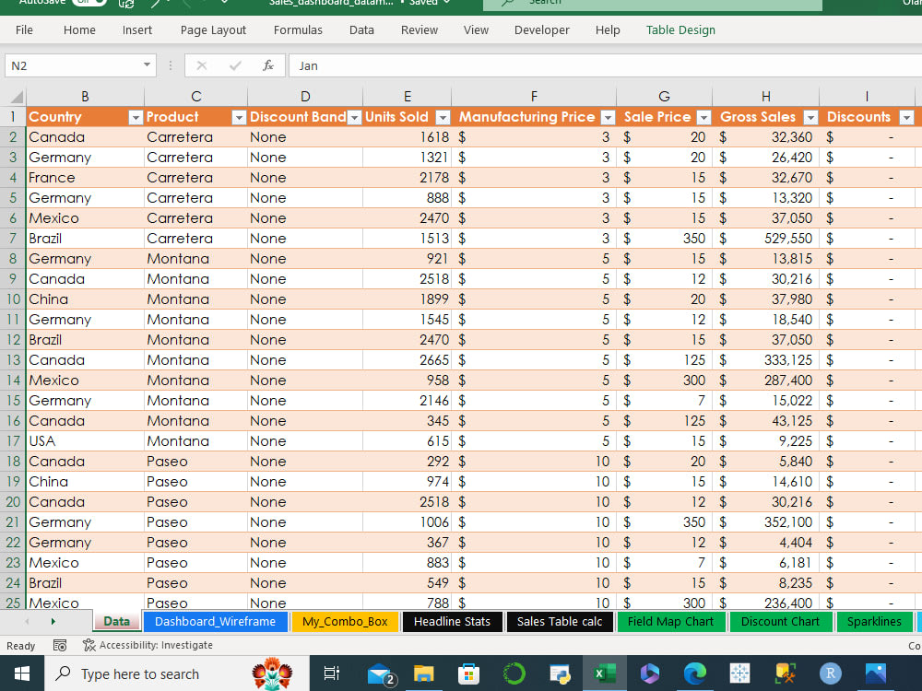
Task: Open the green circular app in the taskbar
Action: point(514,673)
